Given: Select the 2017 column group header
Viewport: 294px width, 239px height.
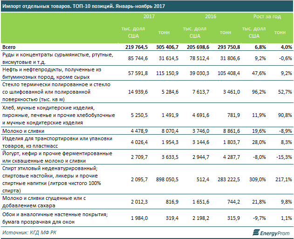Looking at the screenshot, I should point(149,17).
